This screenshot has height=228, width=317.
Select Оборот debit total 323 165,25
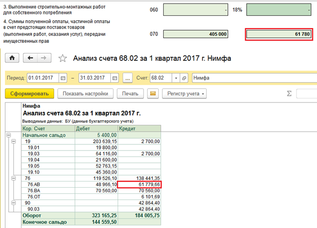coord(96,215)
